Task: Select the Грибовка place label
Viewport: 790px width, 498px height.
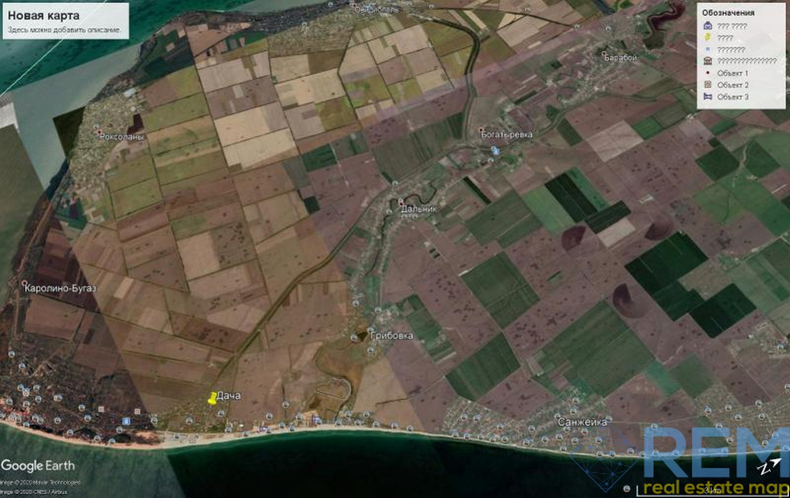Action: click(x=391, y=335)
